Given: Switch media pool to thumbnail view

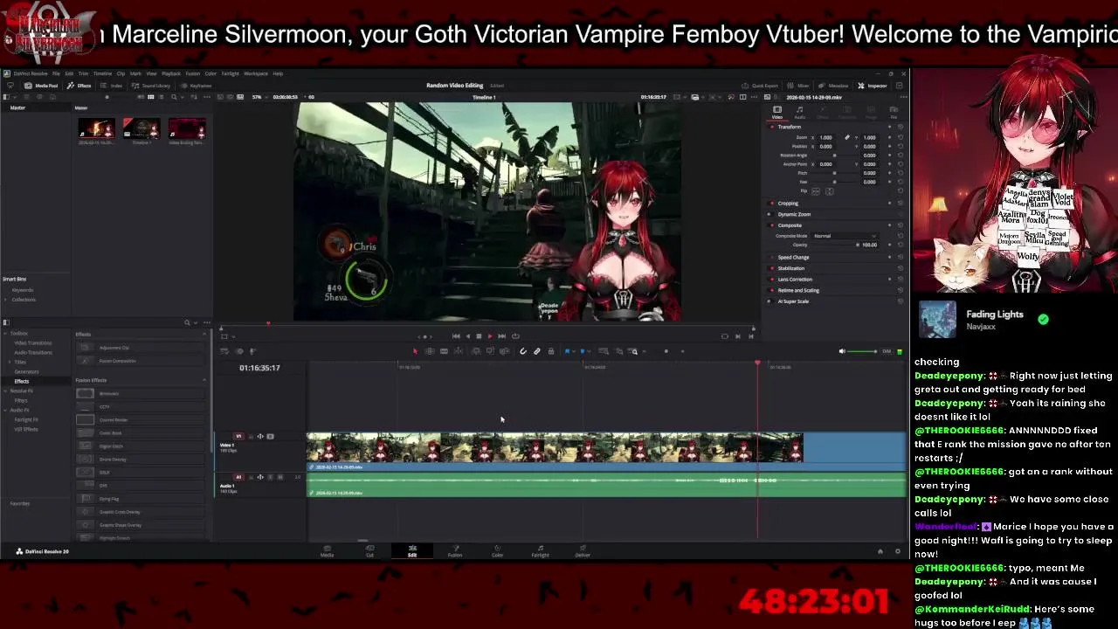Looking at the screenshot, I should click(150, 97).
